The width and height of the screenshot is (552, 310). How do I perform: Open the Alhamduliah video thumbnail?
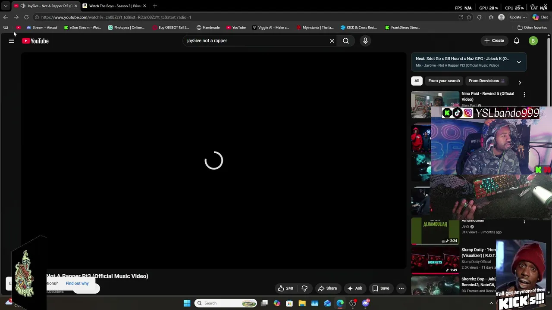click(x=435, y=231)
